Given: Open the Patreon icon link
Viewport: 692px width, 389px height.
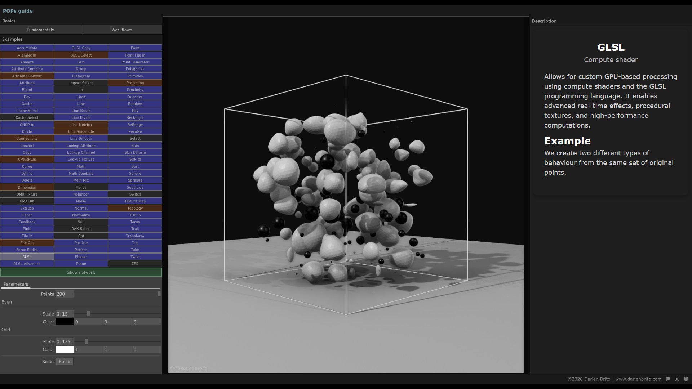Looking at the screenshot, I should pyautogui.click(x=668, y=379).
